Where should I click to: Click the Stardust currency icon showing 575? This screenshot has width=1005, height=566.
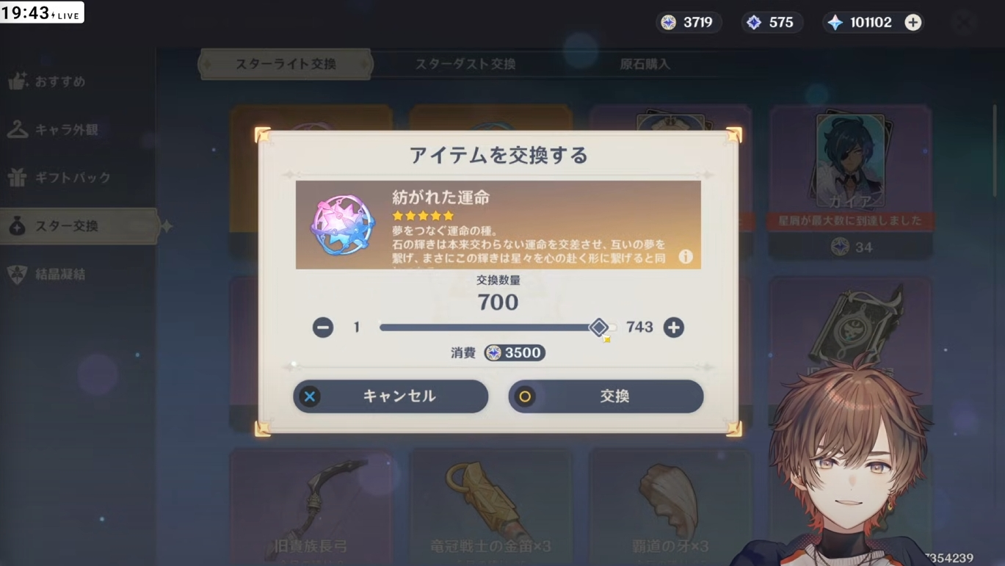click(x=754, y=23)
